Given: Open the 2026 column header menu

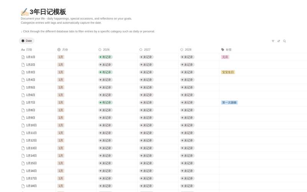Looking at the screenshot, I should click(106, 50).
